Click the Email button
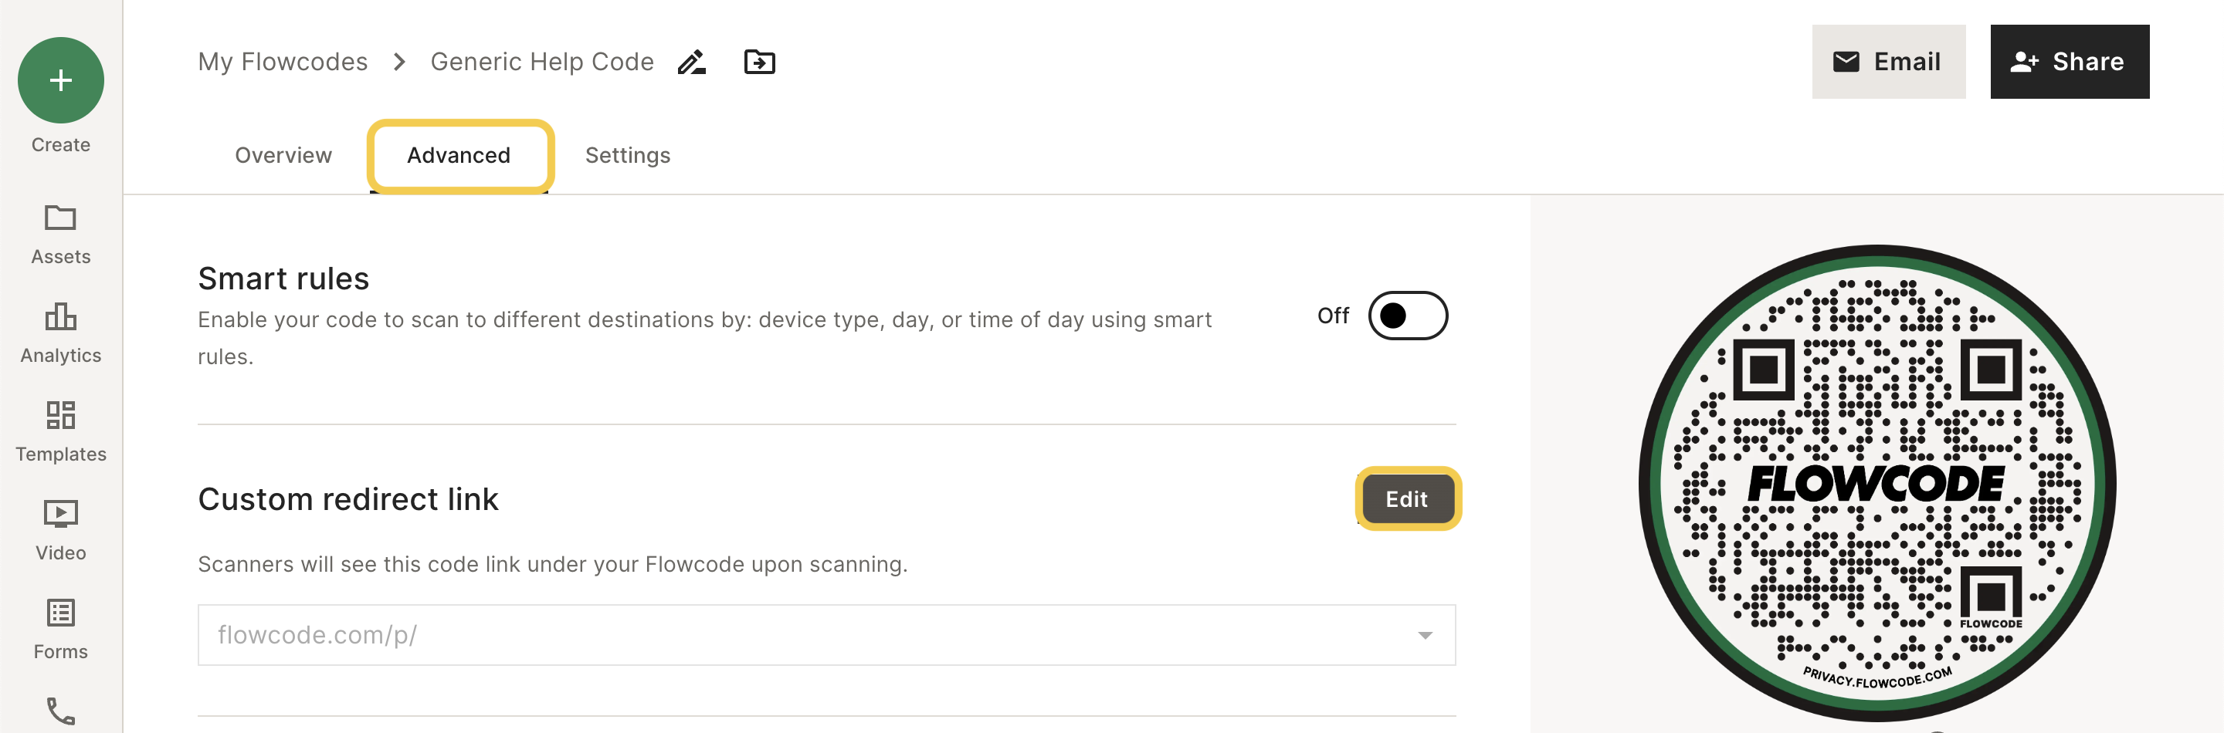 [x=1888, y=62]
